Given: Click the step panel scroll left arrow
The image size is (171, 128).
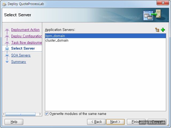Looking at the screenshot, I should [x=4, y=114].
